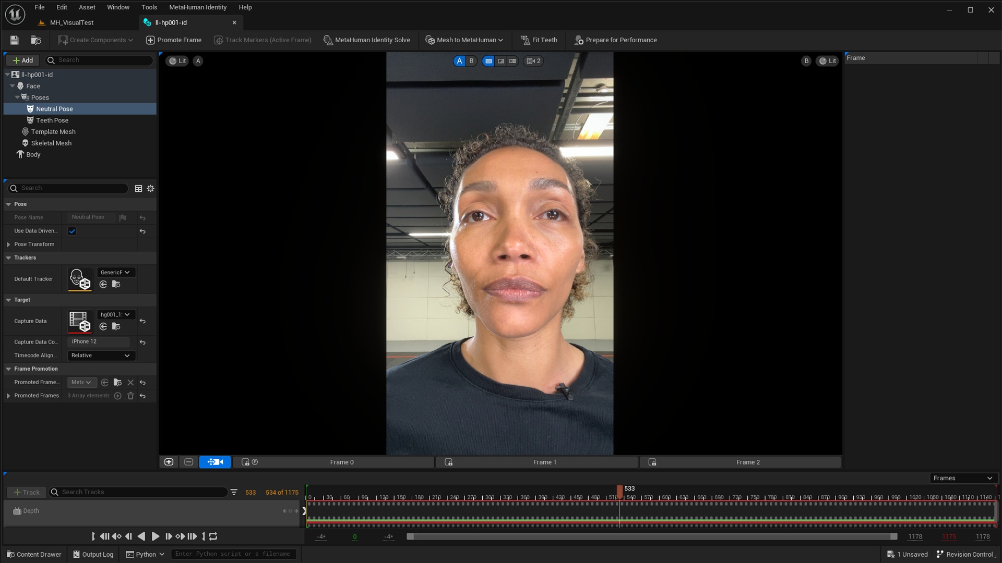Click Prepare for Performance

pyautogui.click(x=616, y=40)
